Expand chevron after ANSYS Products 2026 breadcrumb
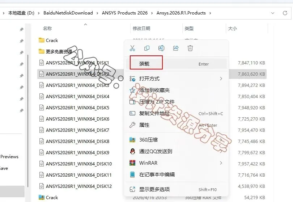This screenshot has width=293, height=202. 152,13
